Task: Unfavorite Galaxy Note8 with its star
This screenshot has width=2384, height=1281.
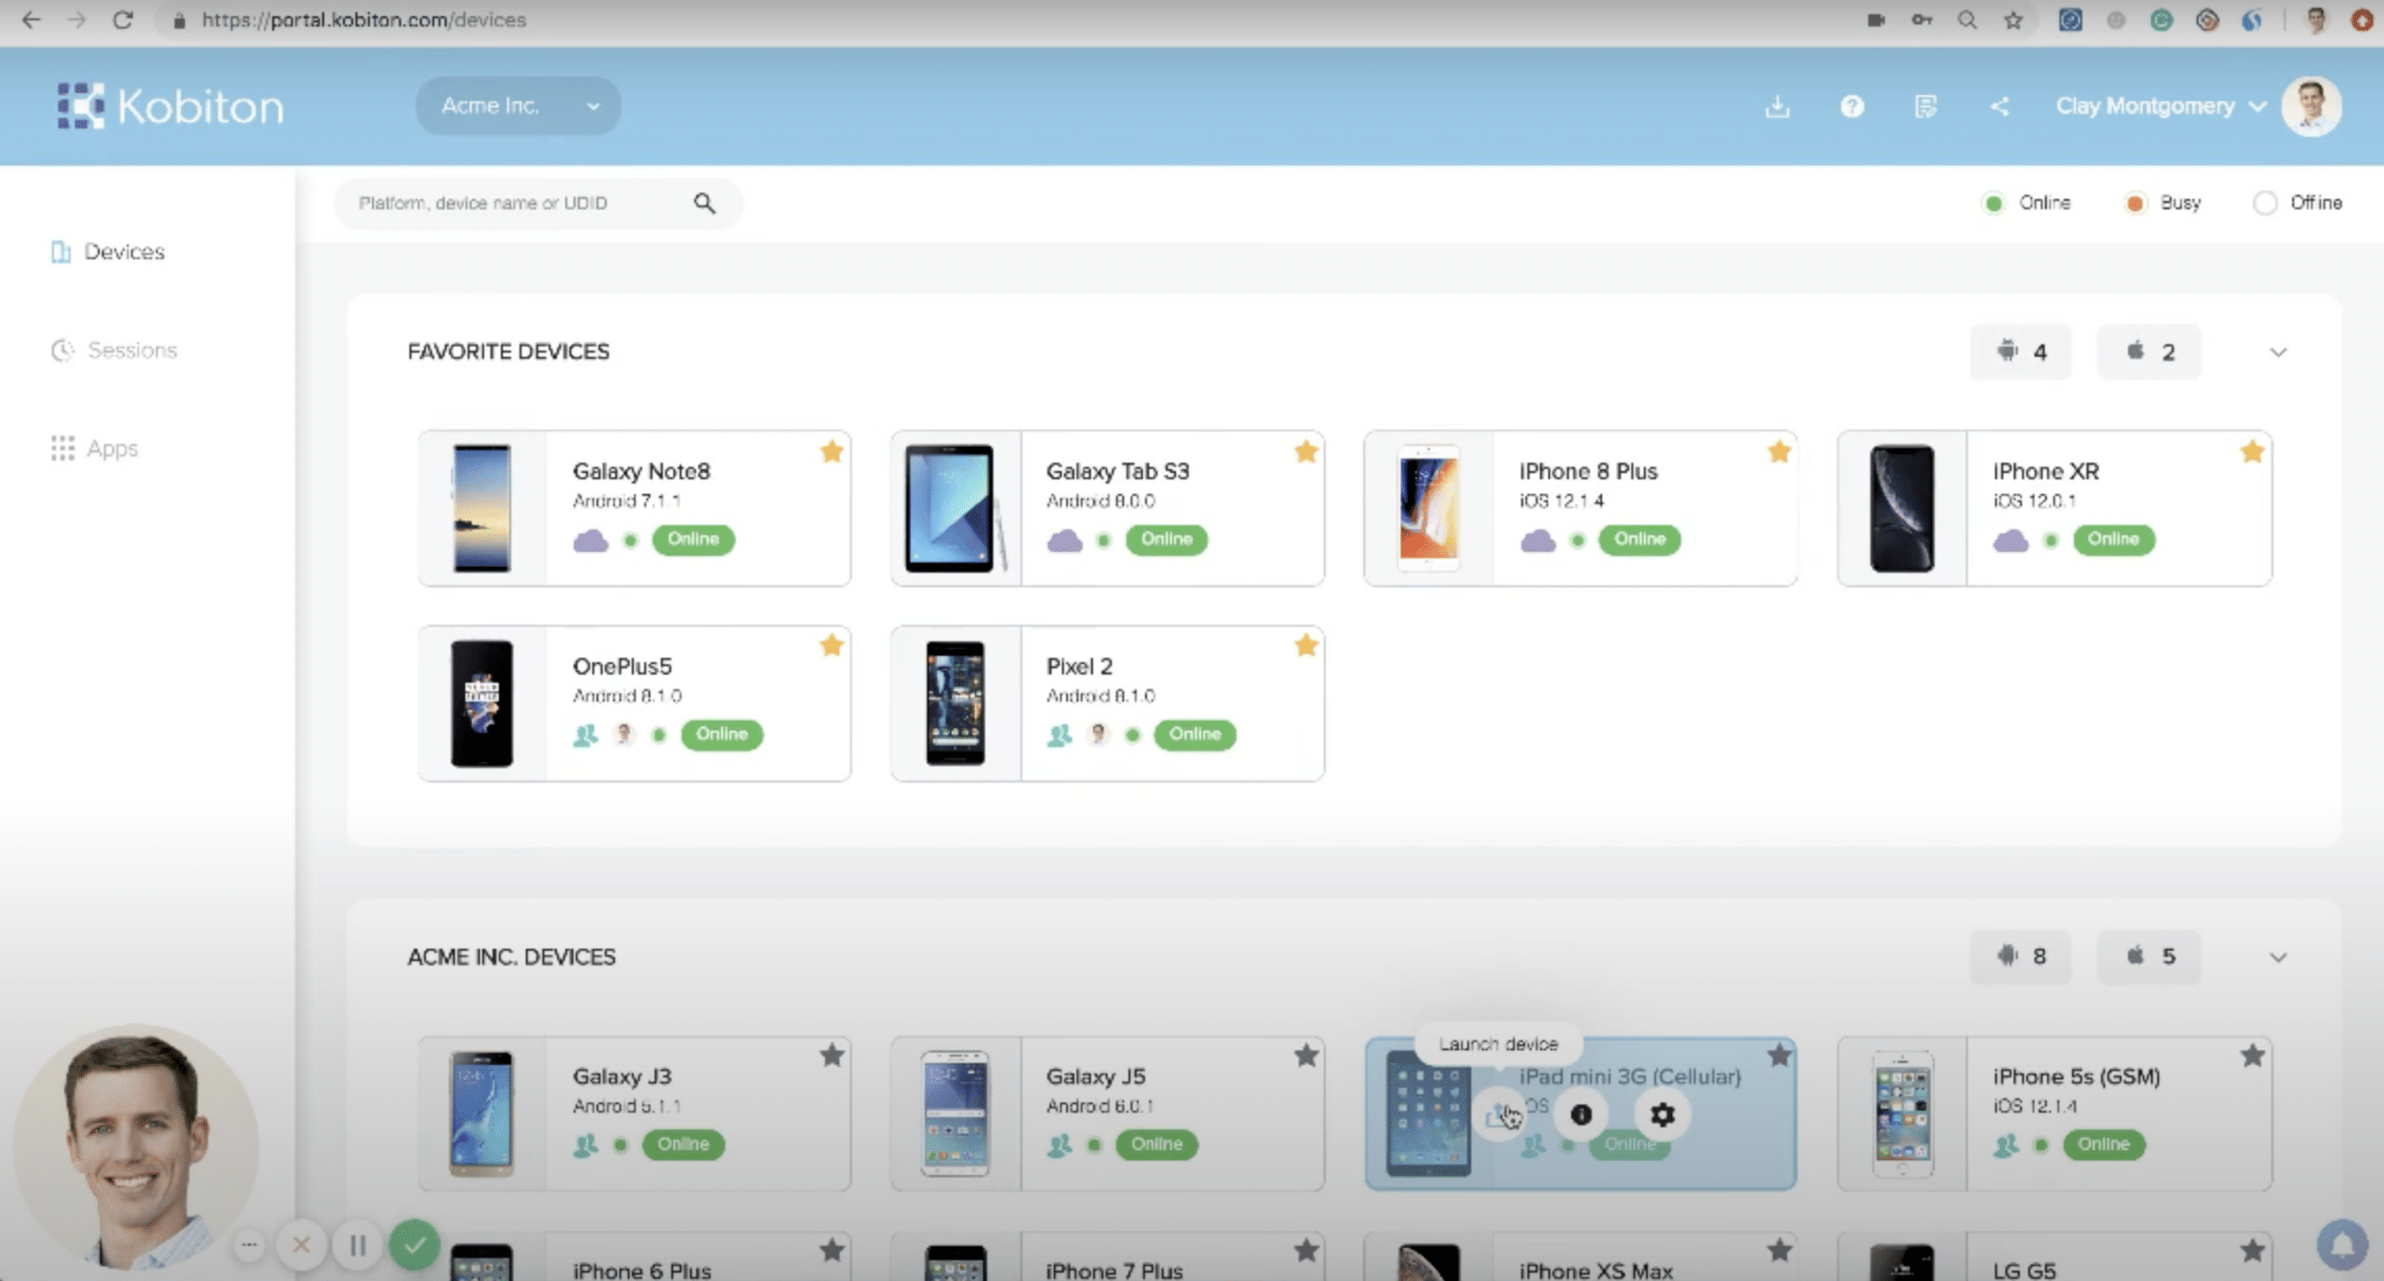Action: [x=832, y=452]
